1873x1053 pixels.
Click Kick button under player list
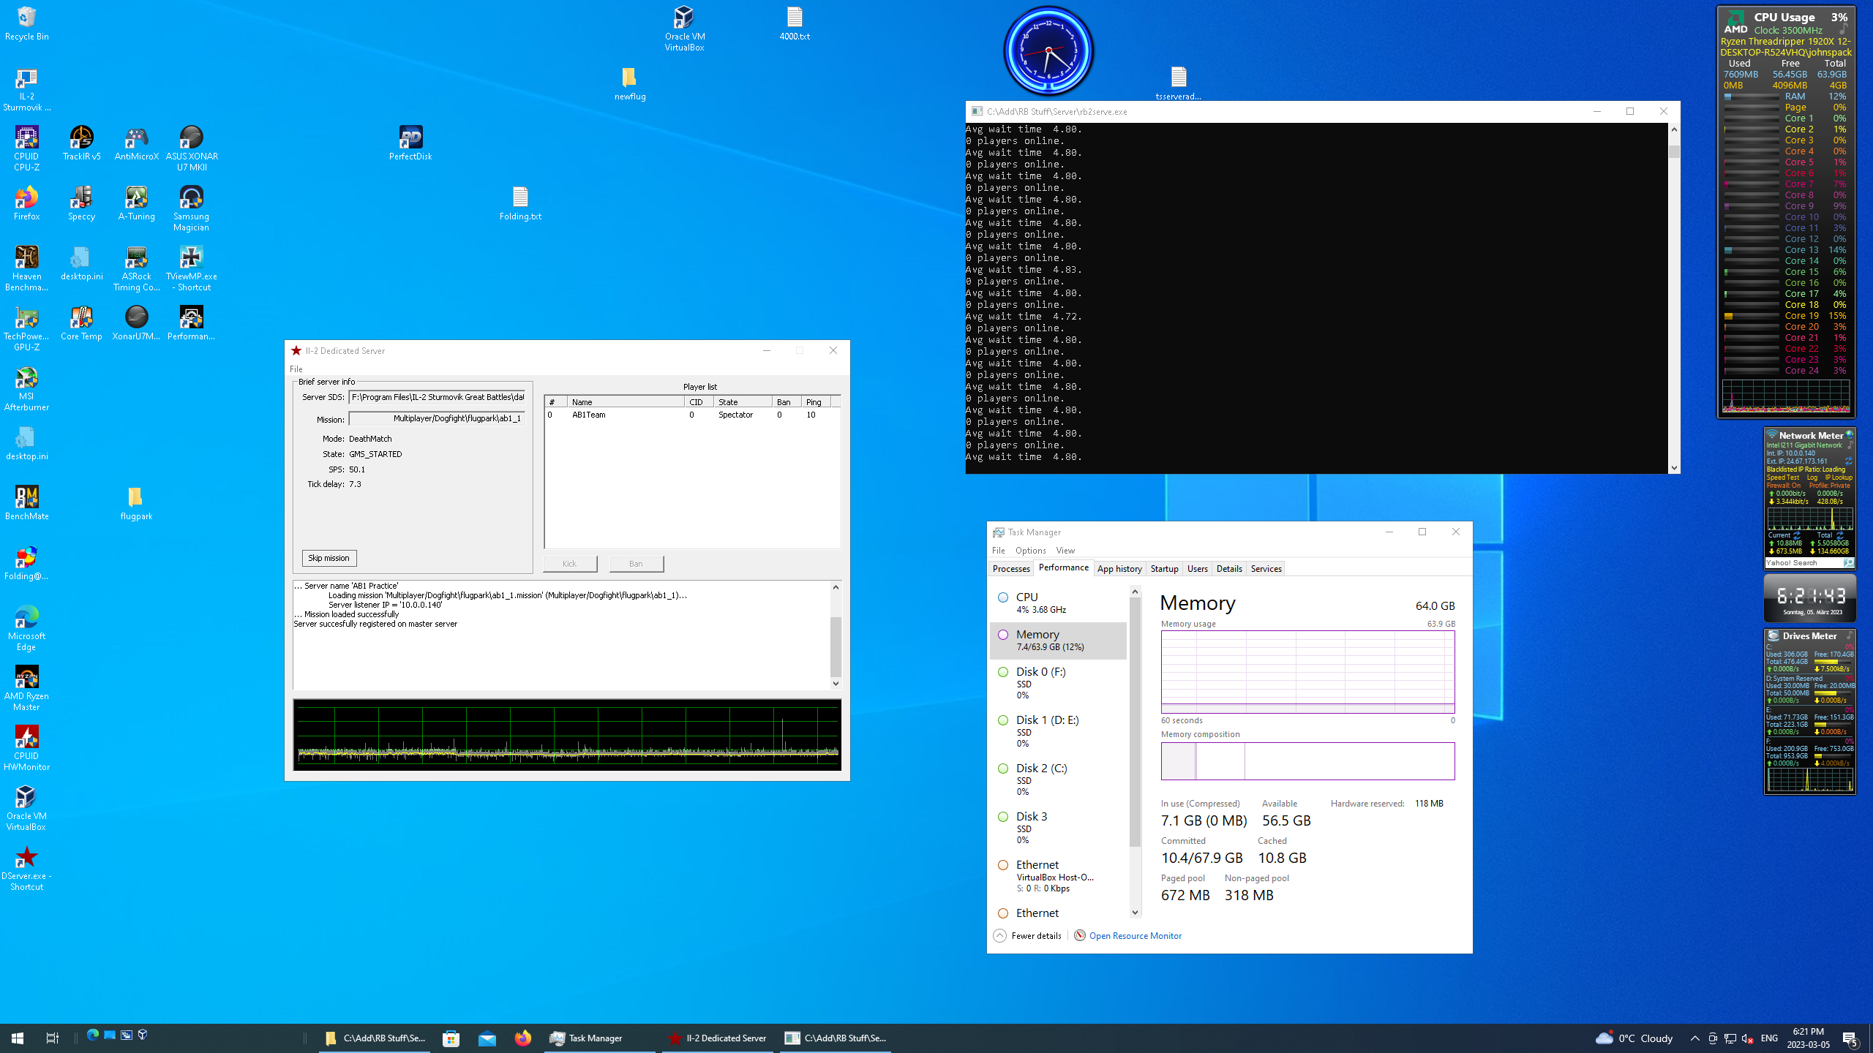tap(569, 564)
